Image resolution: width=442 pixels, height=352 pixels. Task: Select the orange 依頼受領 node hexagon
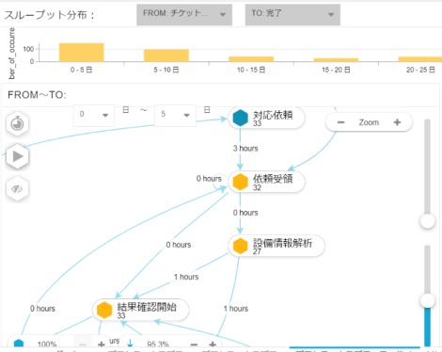point(241,182)
